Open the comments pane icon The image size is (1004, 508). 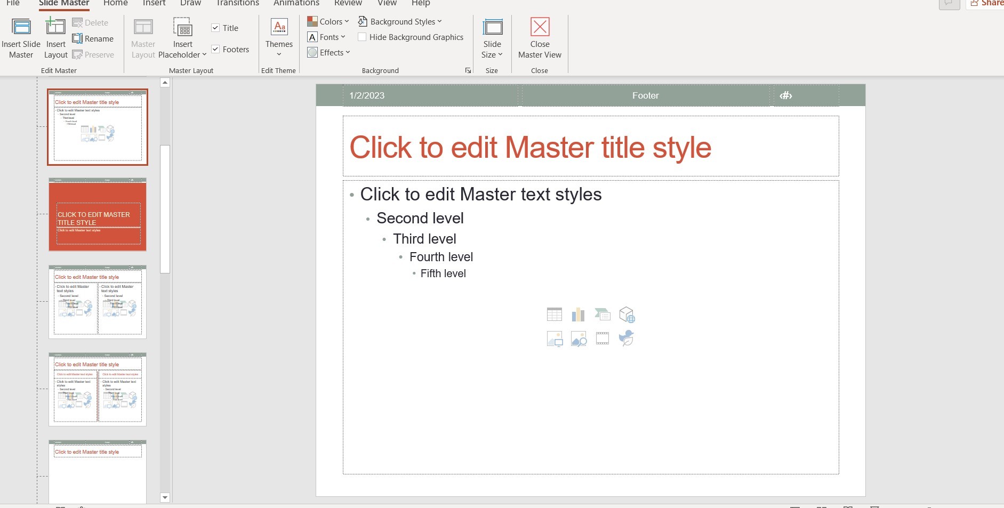coord(949,3)
